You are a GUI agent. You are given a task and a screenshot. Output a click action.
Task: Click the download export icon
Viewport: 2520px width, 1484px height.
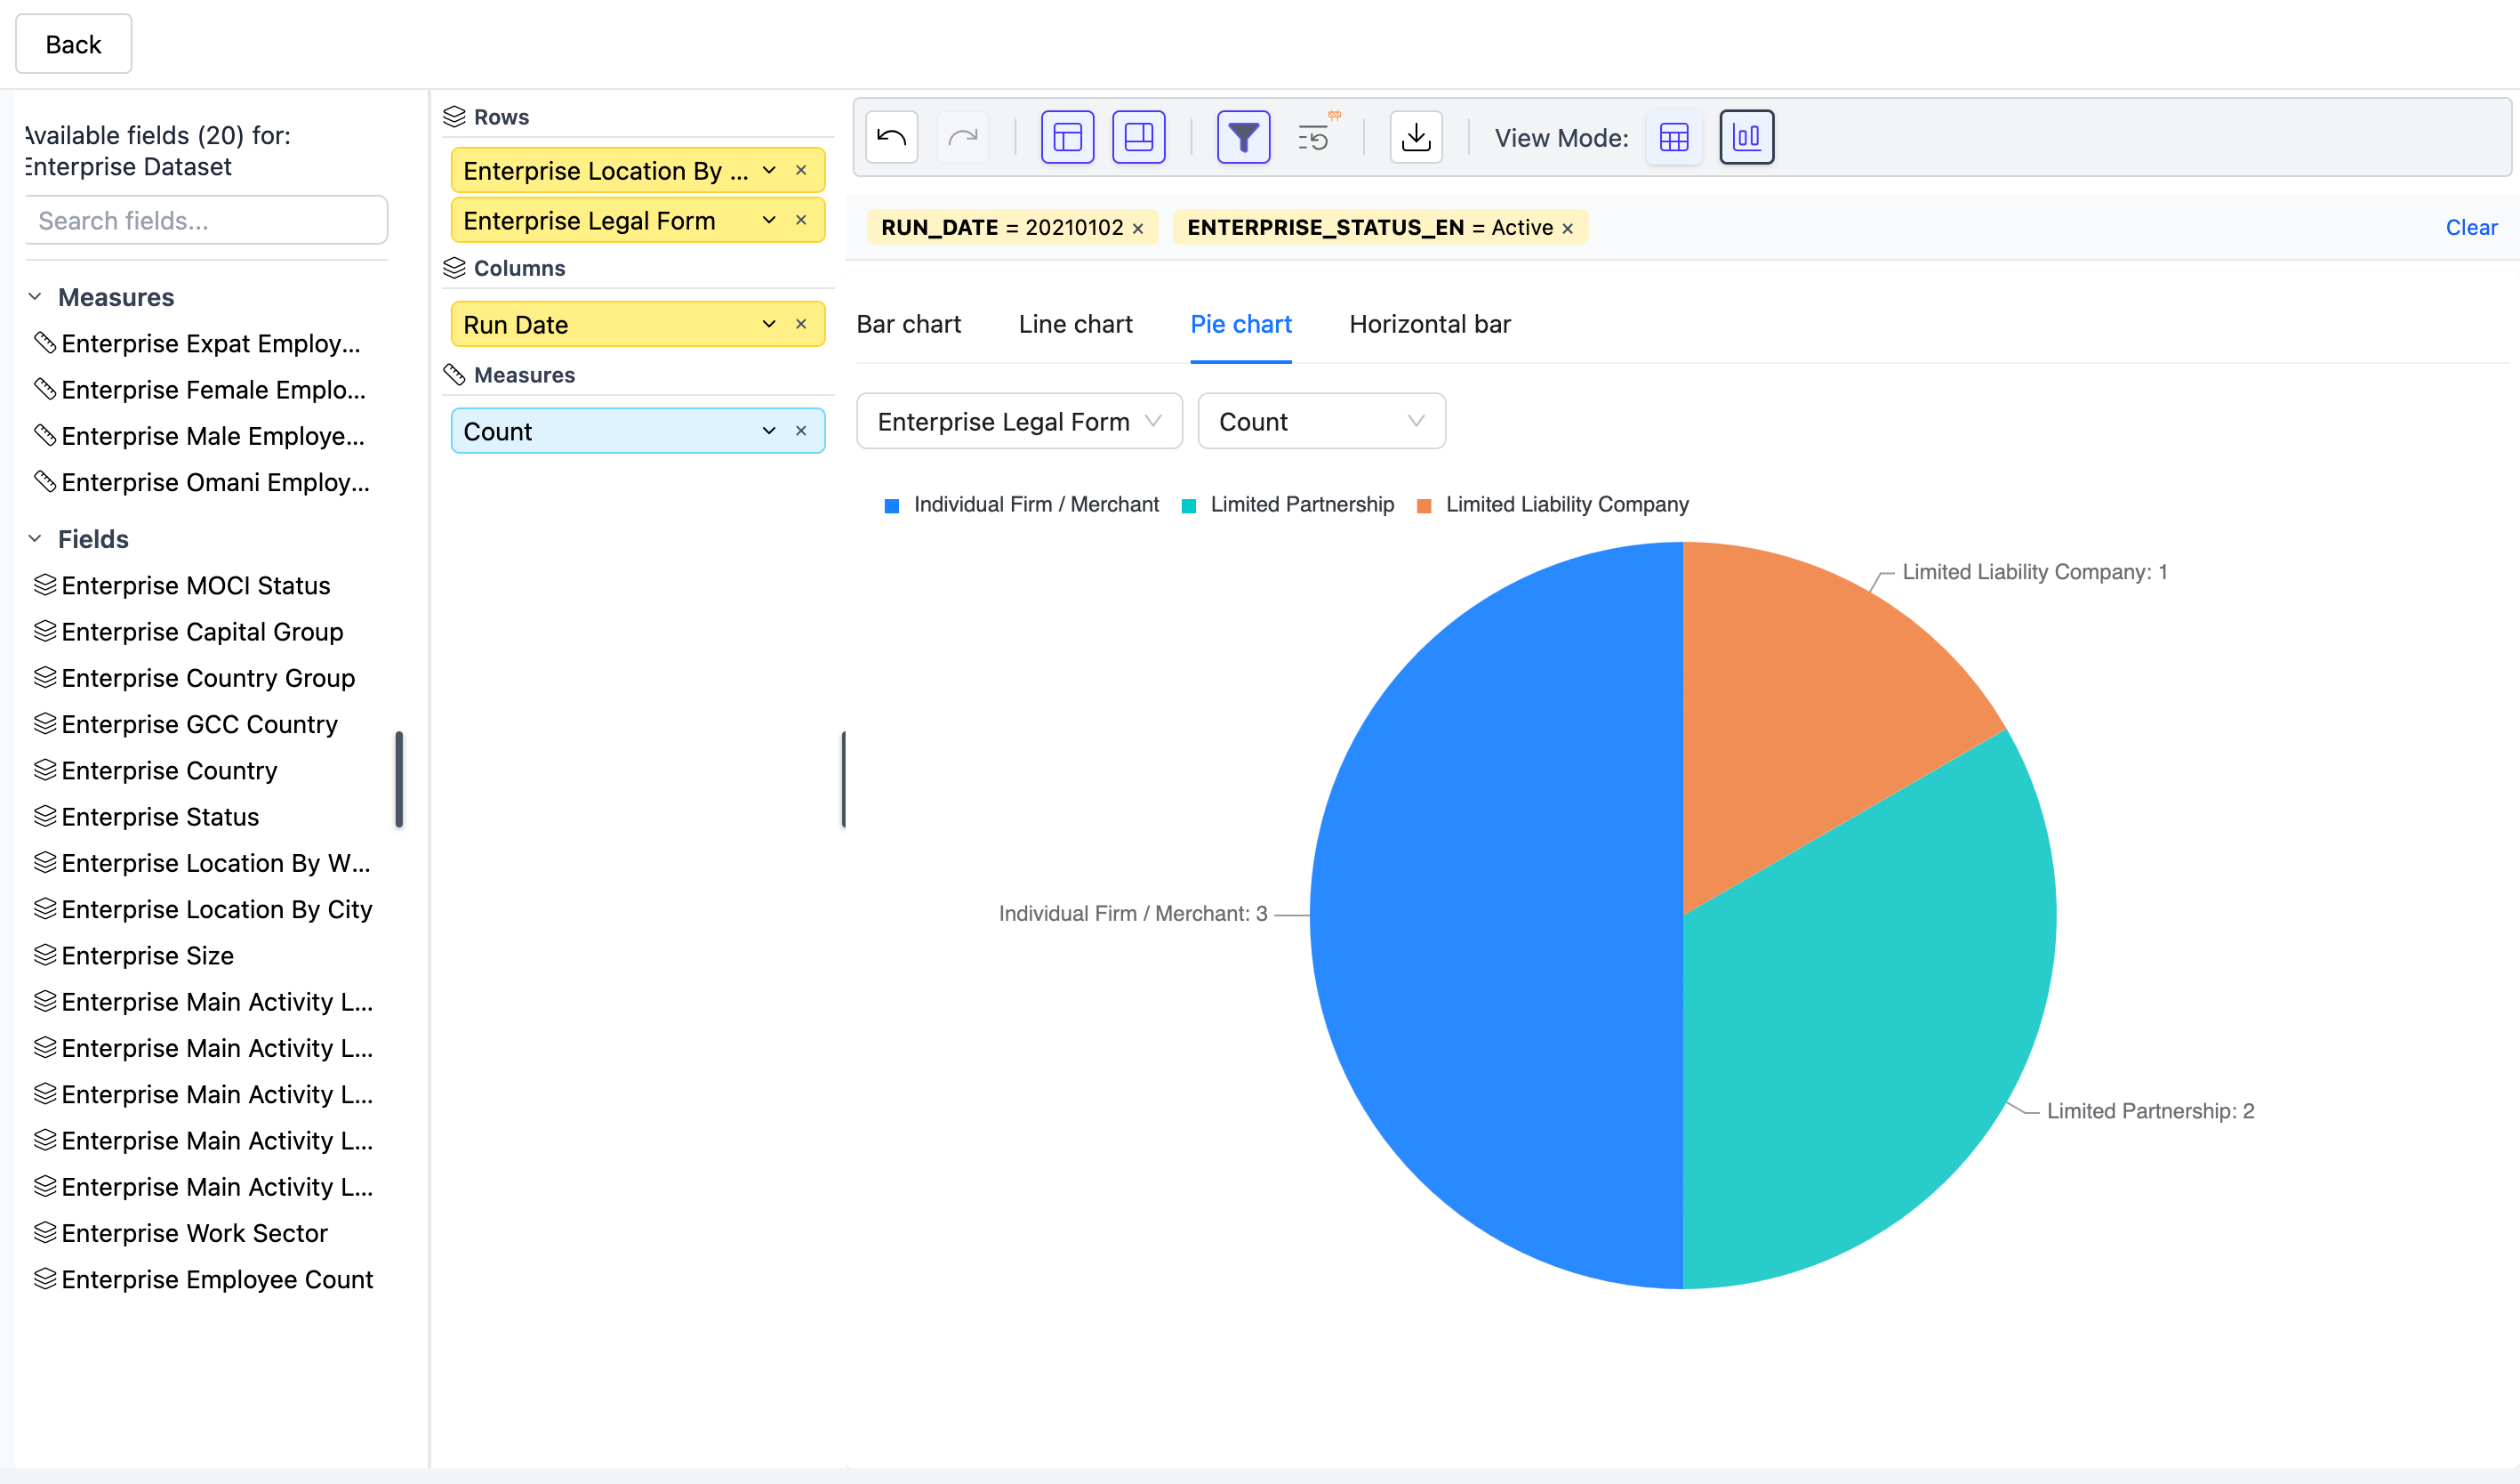1415,137
